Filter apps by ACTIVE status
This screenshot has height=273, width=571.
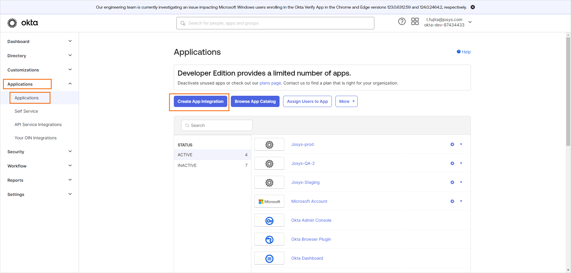(x=212, y=155)
